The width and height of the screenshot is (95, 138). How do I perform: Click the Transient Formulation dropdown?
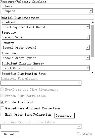point(41,83)
